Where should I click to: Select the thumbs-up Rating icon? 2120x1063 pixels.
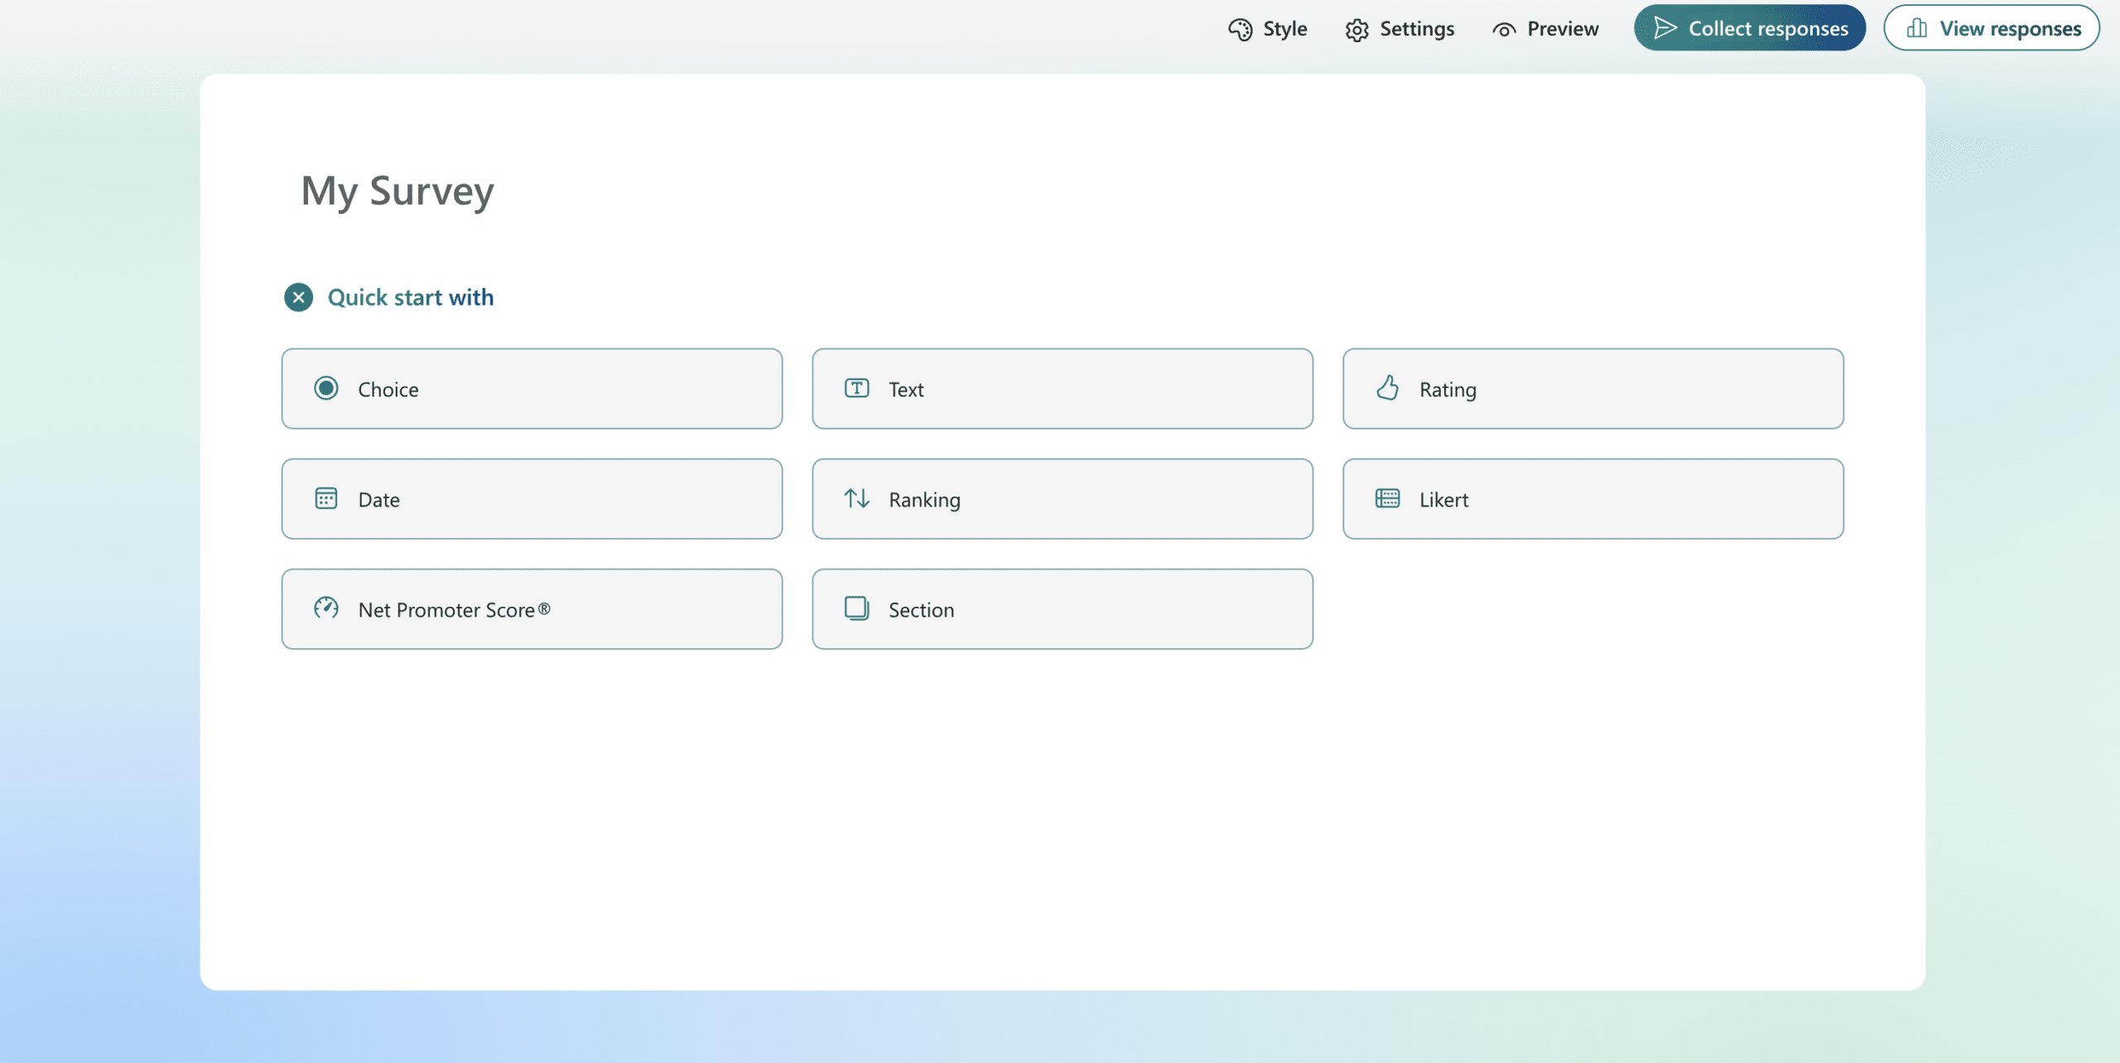pos(1389,388)
